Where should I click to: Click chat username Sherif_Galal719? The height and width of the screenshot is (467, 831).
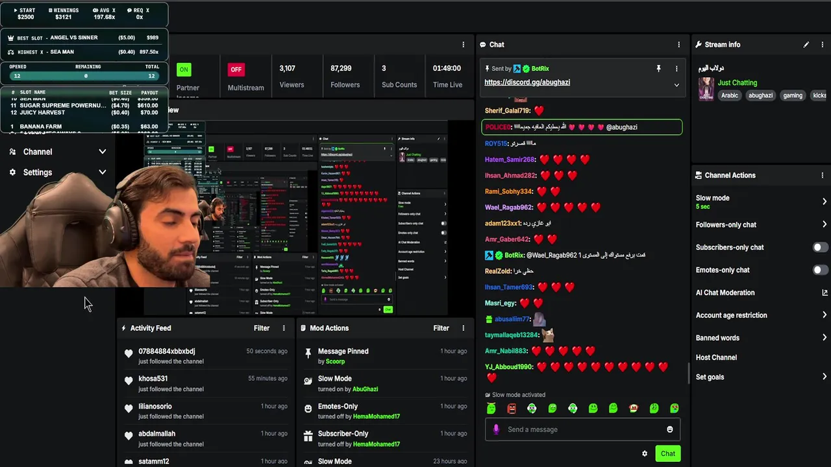pos(507,111)
